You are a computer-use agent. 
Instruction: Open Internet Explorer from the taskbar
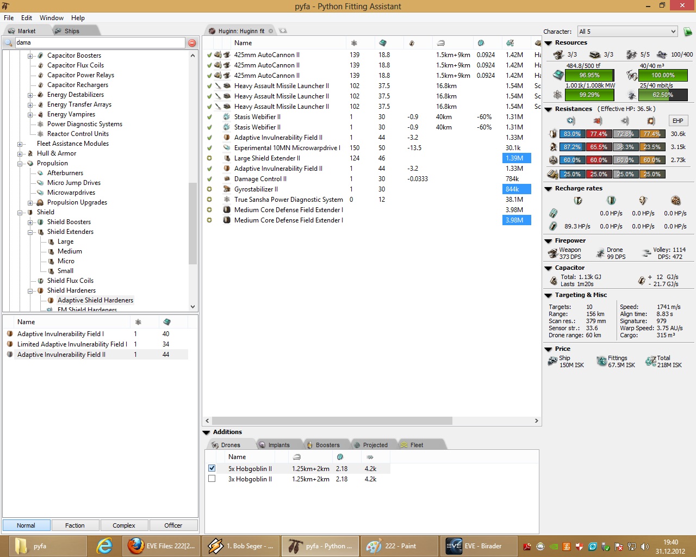(x=104, y=546)
